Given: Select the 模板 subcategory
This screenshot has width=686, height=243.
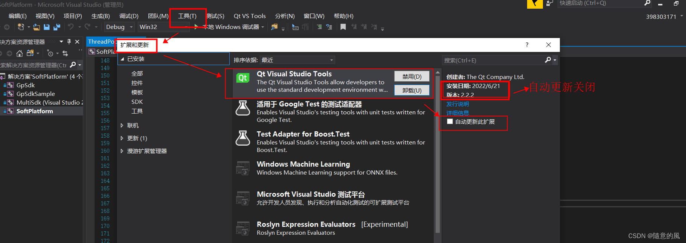Looking at the screenshot, I should point(137,92).
